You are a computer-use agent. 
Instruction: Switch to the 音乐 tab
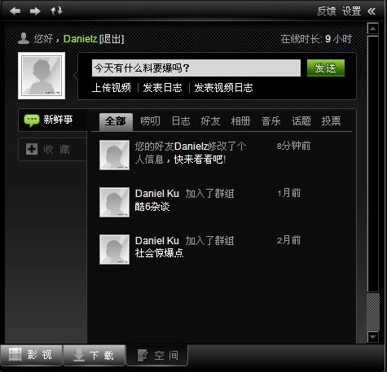pyautogui.click(x=270, y=121)
